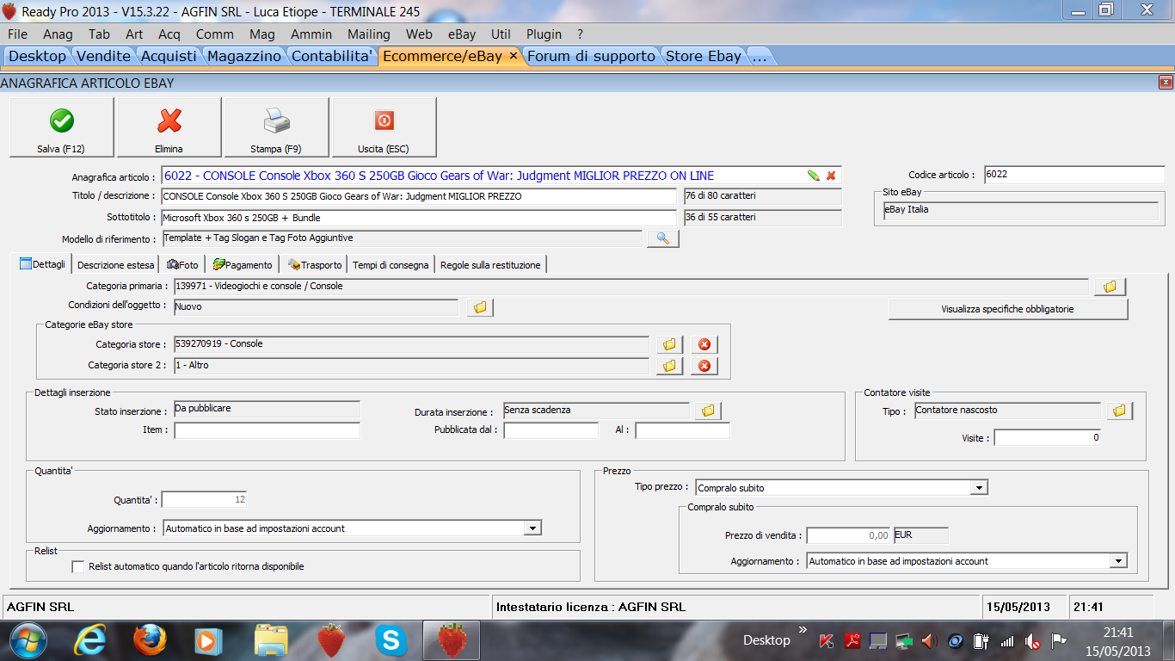Open the folder picker for Durata inserzione
This screenshot has width=1175, height=661.
click(708, 411)
